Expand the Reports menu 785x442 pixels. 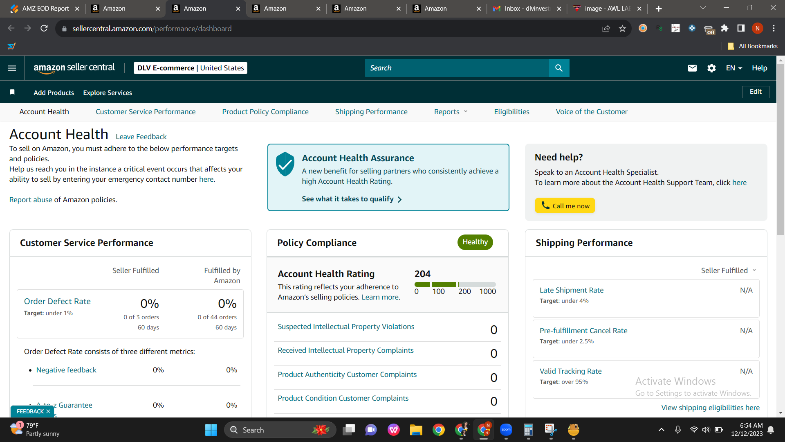(451, 112)
